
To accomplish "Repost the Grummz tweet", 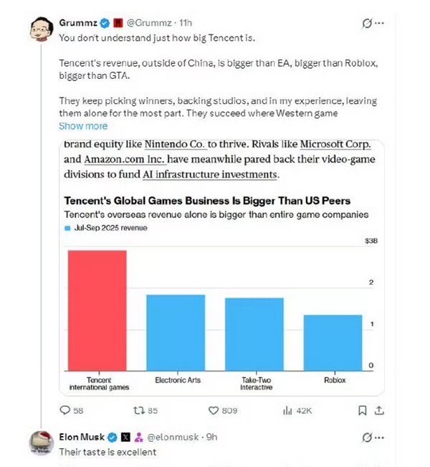I will [x=140, y=410].
